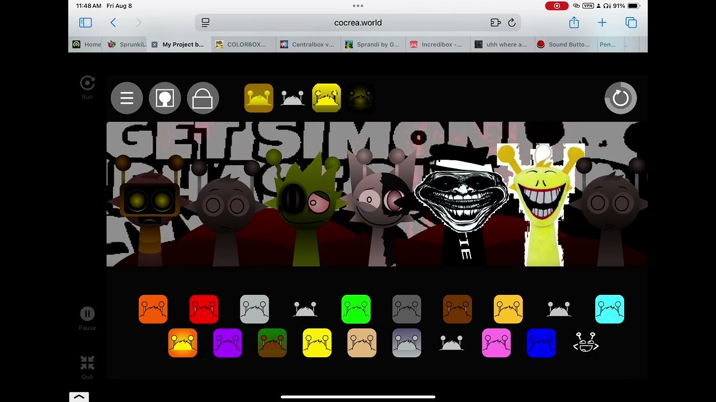Screen dimensions: 716x402
Task: Select the dark gray sound icon
Action: tap(407, 309)
